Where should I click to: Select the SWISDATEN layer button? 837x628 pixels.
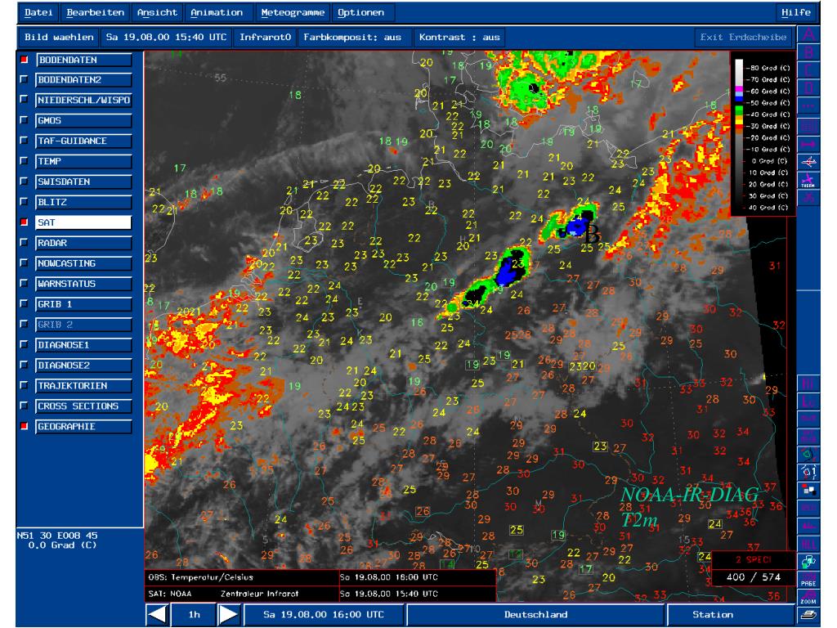point(83,182)
